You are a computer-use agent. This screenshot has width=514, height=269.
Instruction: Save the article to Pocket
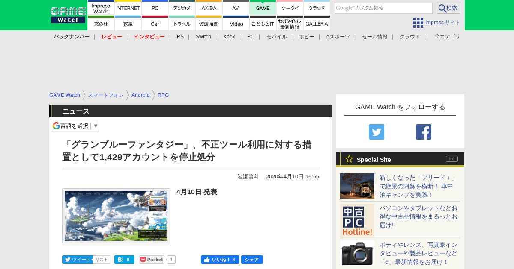152,260
